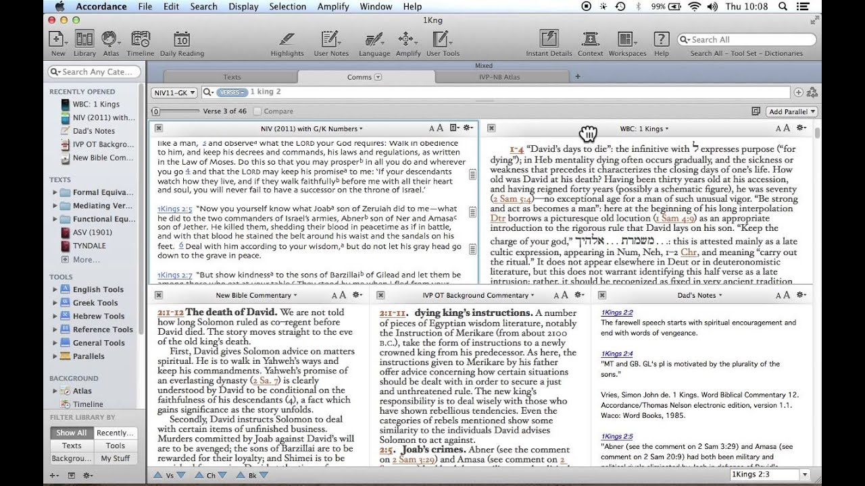This screenshot has height=486, width=865.
Task: Close the NIV (2011) pane
Action: pyautogui.click(x=158, y=128)
